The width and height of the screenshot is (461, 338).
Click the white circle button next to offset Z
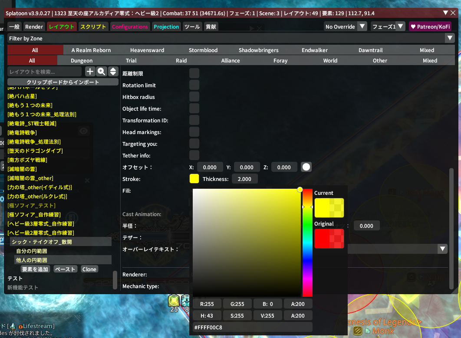[306, 167]
